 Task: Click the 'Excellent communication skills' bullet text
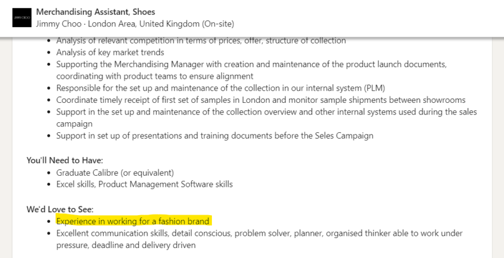[x=260, y=233]
